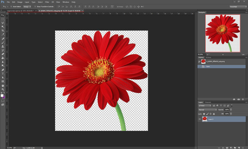Select the Open history state
The width and height of the screenshot is (248, 149).
click(x=208, y=67)
